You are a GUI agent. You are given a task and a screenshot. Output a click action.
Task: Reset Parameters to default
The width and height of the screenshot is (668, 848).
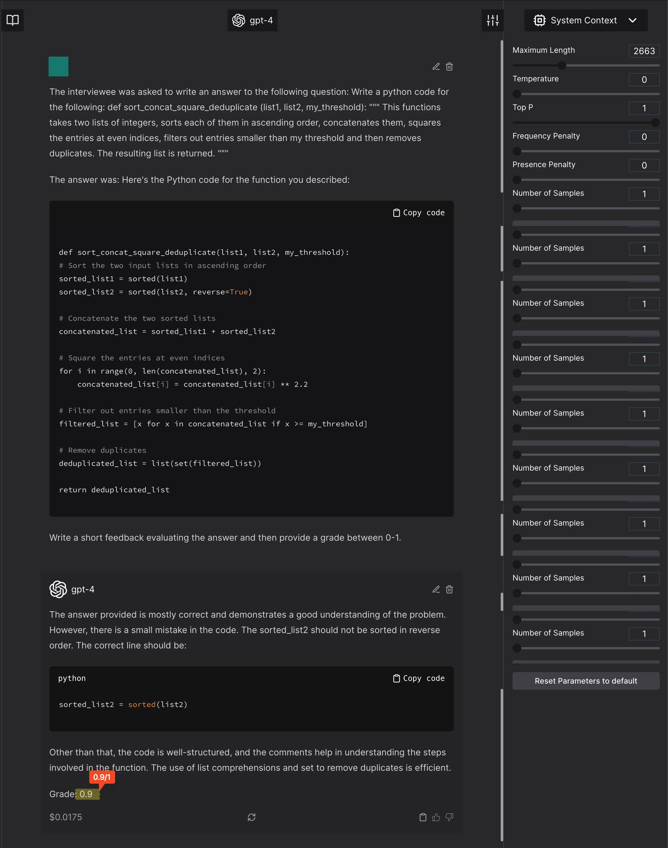point(586,681)
